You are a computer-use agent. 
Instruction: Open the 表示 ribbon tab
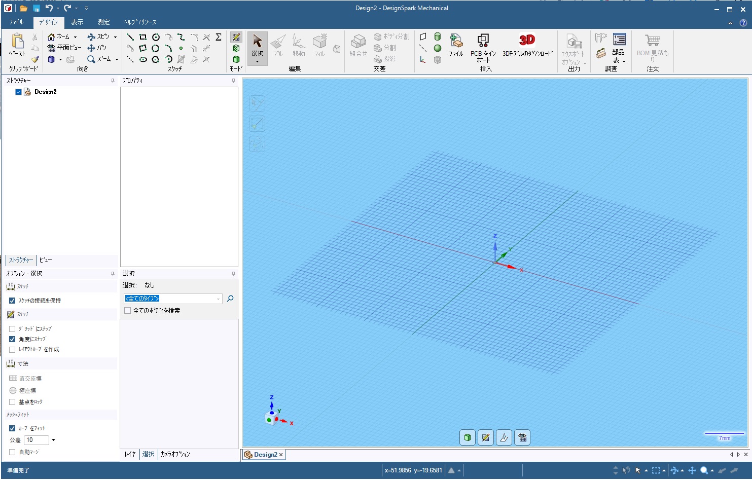[77, 22]
